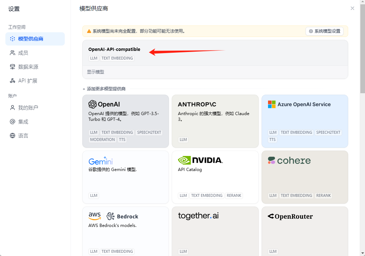The width and height of the screenshot is (365, 256).
Task: Click LLM tag in Gemini card
Action: pyautogui.click(x=94, y=196)
